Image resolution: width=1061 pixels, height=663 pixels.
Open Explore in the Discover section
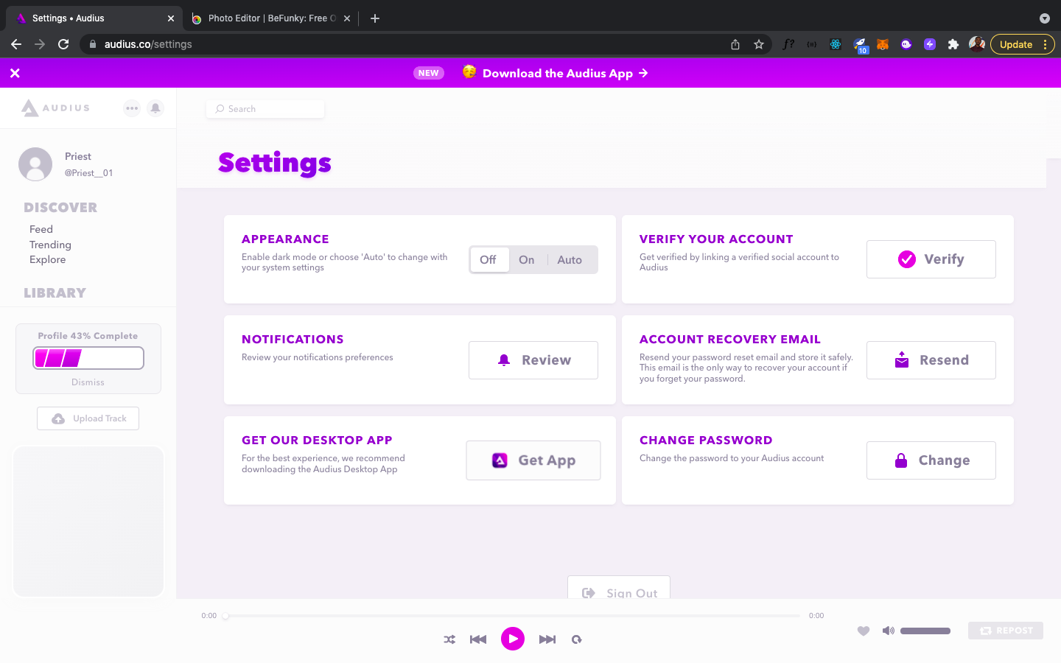click(x=48, y=259)
